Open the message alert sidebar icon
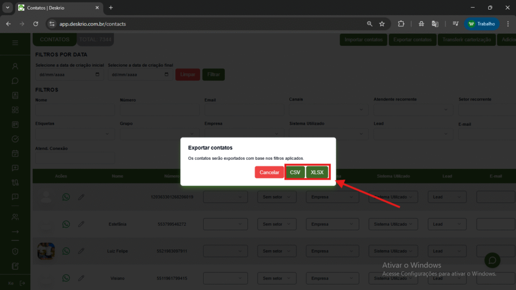The width and height of the screenshot is (516, 290). 15,197
